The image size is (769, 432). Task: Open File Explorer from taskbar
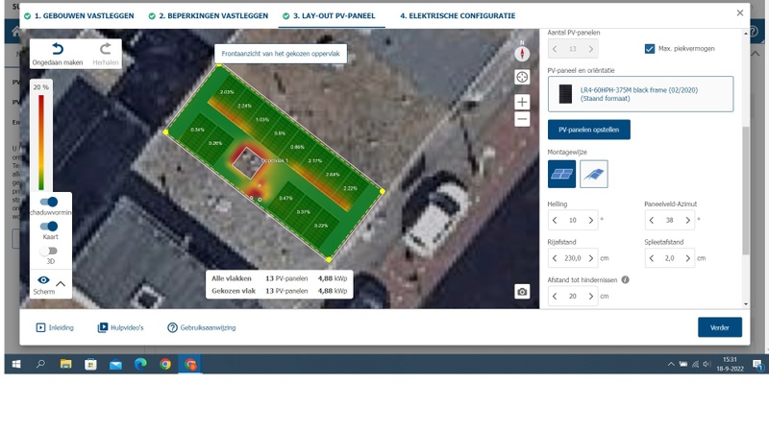(65, 364)
